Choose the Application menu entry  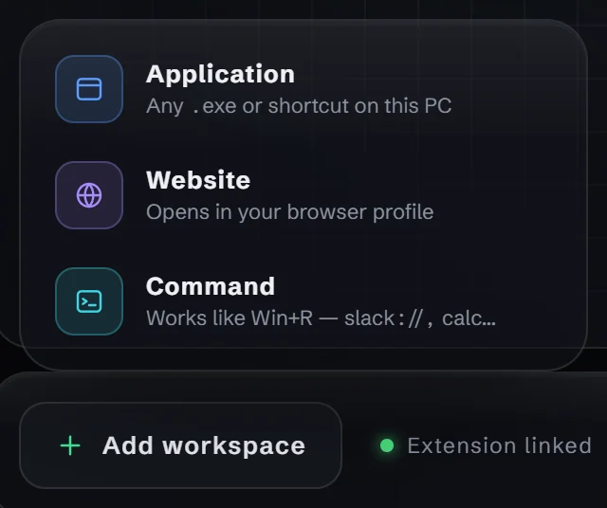click(303, 89)
